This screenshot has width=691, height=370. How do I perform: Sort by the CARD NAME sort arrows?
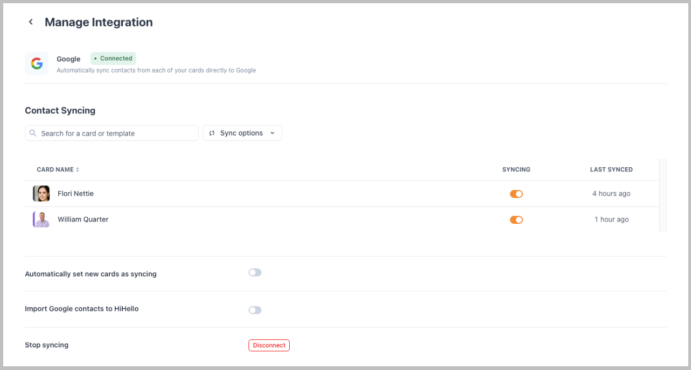(78, 169)
